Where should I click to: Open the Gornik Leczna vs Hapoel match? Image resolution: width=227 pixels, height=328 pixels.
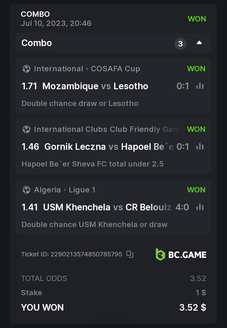[x=109, y=147]
